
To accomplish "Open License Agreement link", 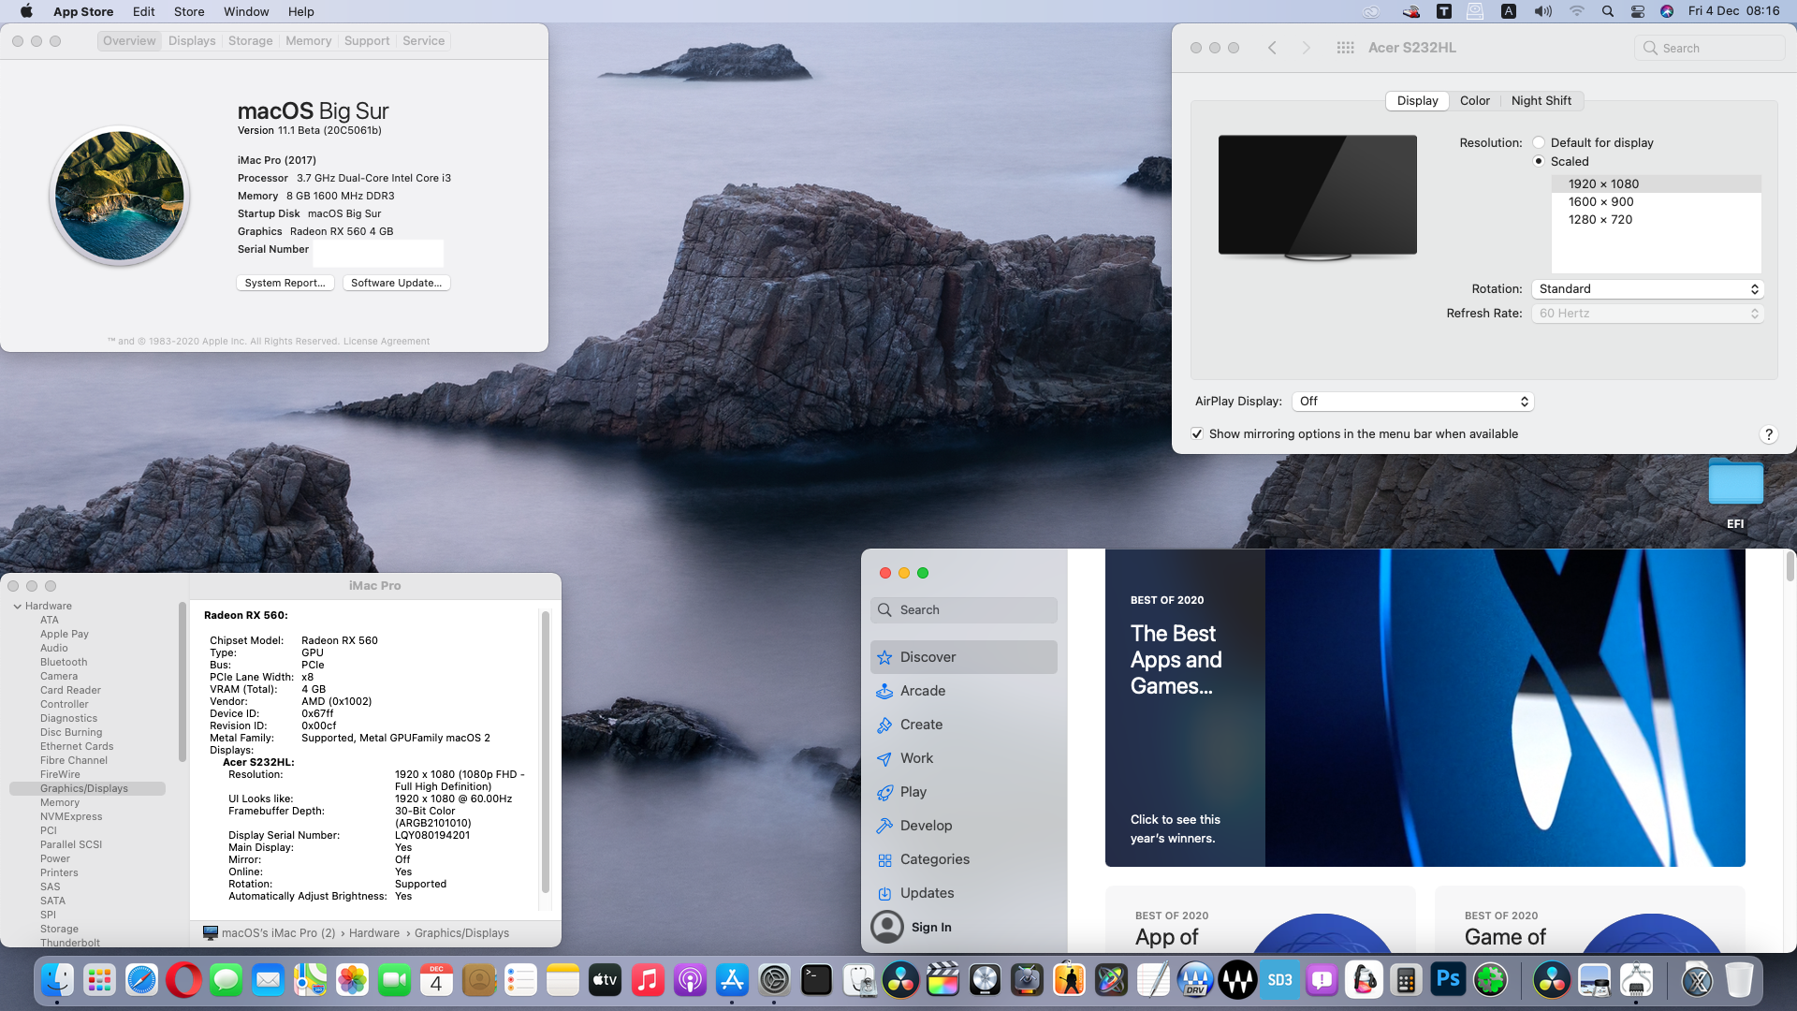I will click(x=387, y=342).
